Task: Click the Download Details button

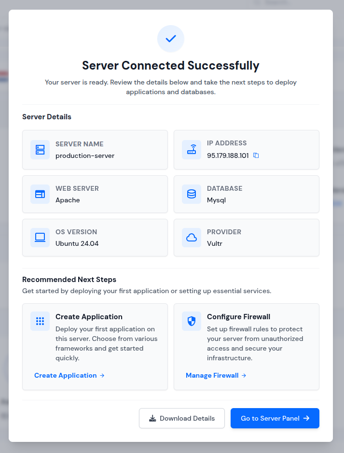Action: [182, 418]
